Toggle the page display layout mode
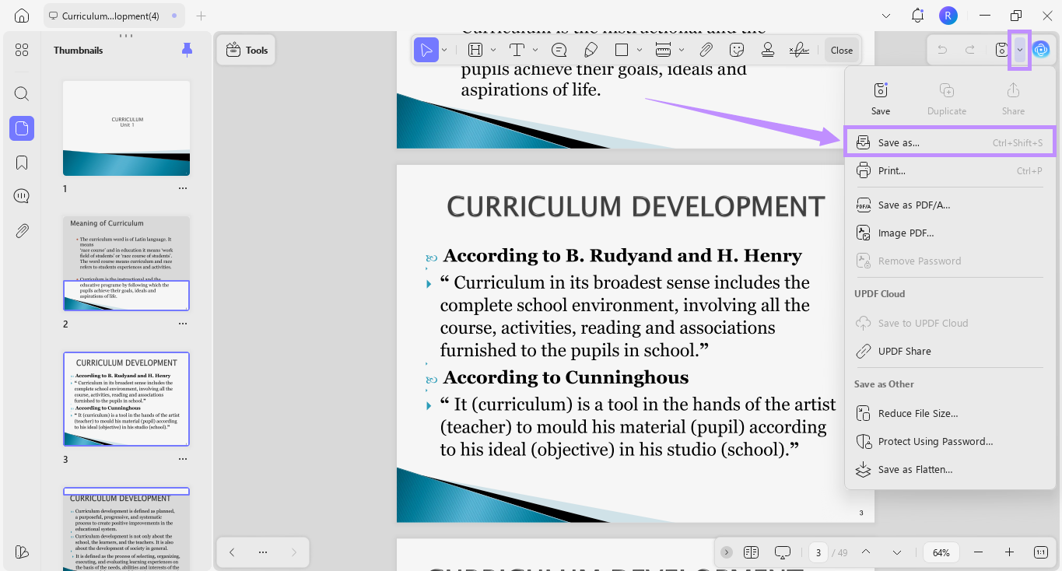The height and width of the screenshot is (571, 1062). pyautogui.click(x=751, y=552)
